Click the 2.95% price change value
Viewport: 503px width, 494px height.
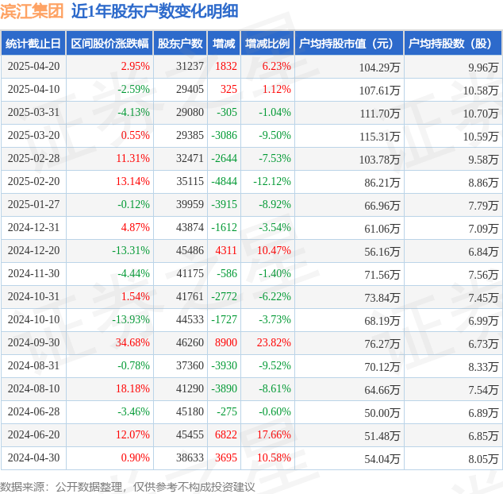click(136, 66)
